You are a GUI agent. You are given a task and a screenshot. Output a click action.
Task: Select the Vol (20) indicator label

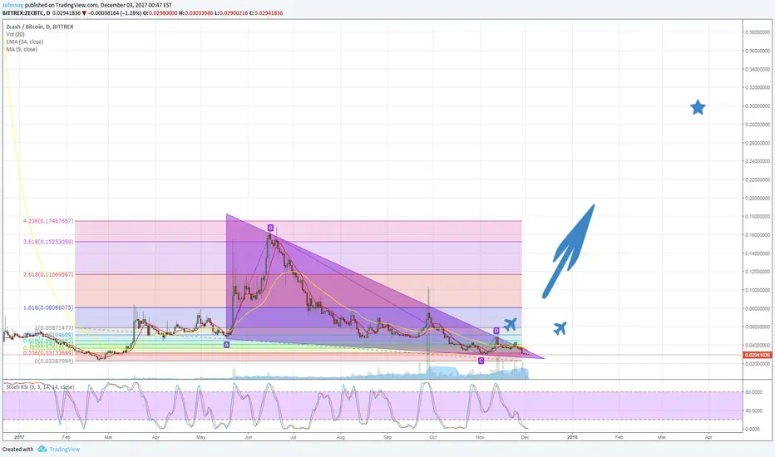[15, 34]
